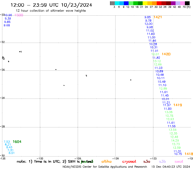The width and height of the screenshot is (193, 169).
Task: Click the cyan swatch in the color scale
Action: (x=117, y=3)
